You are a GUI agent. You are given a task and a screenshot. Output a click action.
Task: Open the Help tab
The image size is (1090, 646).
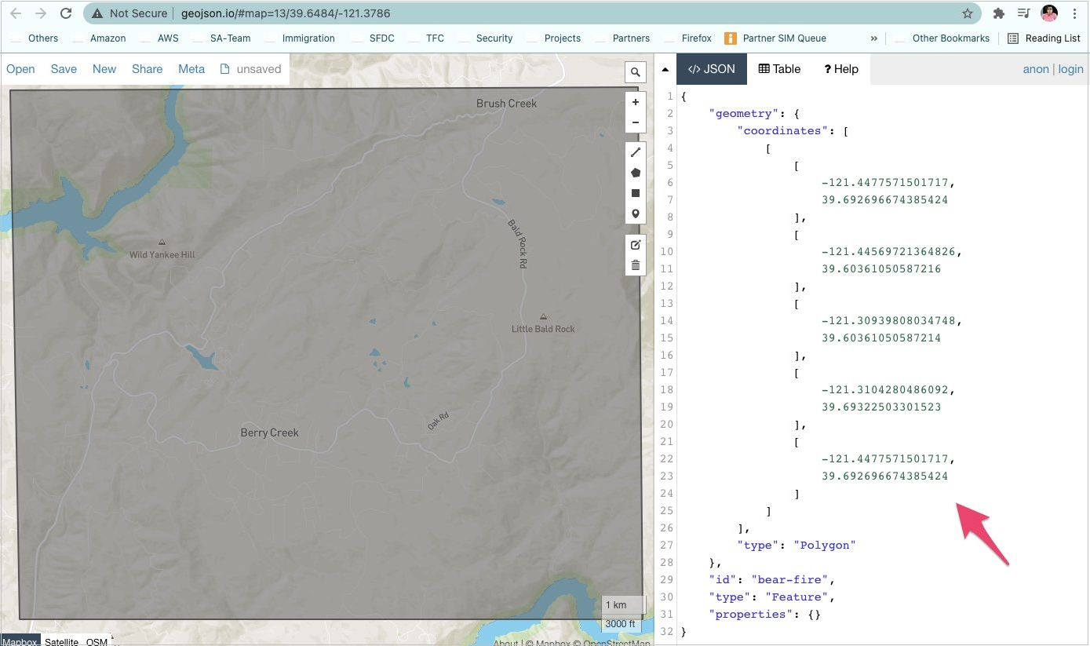[x=841, y=69]
